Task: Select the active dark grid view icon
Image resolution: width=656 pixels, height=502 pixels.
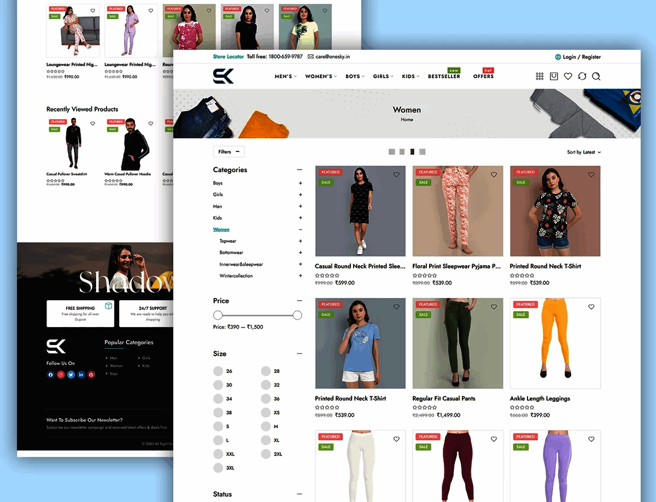Action: tap(412, 152)
